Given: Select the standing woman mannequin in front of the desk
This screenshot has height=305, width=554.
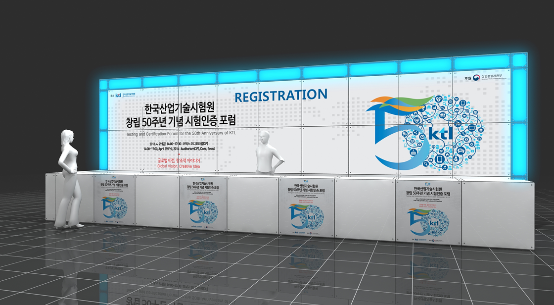Looking at the screenshot, I should point(69,179).
